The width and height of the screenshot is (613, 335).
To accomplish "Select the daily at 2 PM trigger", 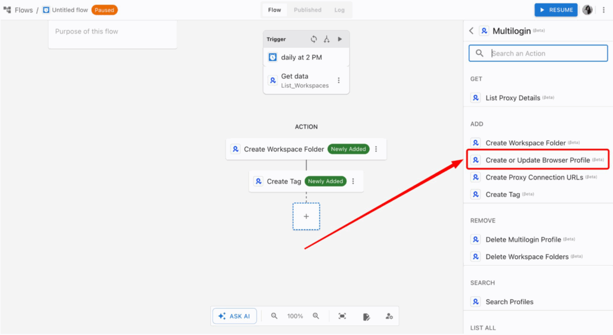I will click(306, 57).
